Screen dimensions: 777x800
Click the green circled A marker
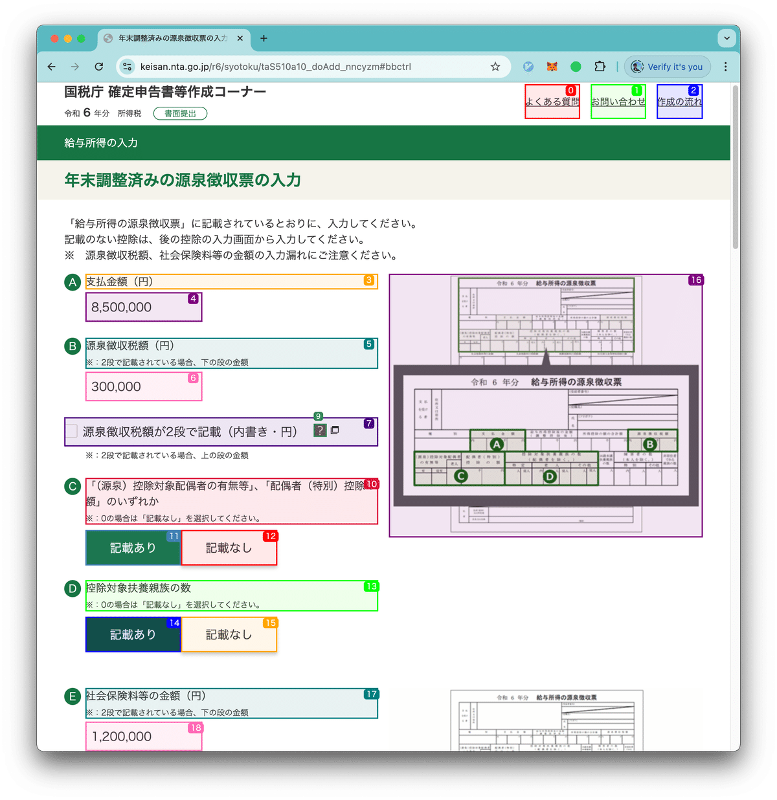click(73, 282)
